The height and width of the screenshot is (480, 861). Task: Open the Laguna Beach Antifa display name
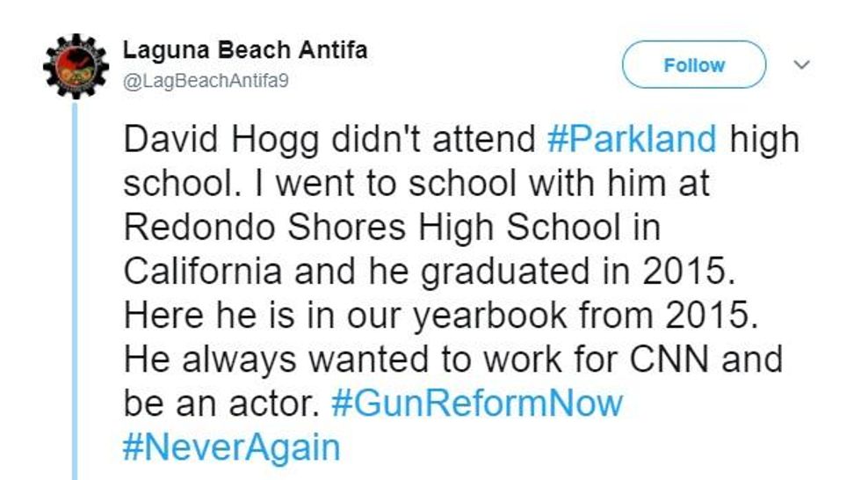pos(245,50)
